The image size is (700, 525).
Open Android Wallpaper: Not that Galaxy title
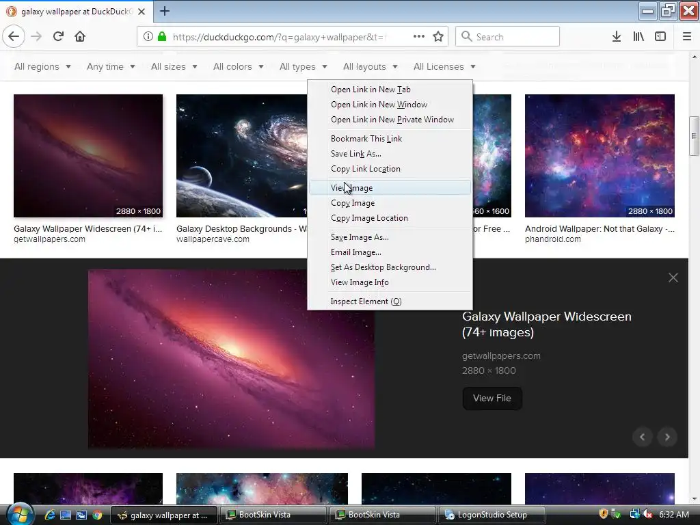tap(600, 228)
